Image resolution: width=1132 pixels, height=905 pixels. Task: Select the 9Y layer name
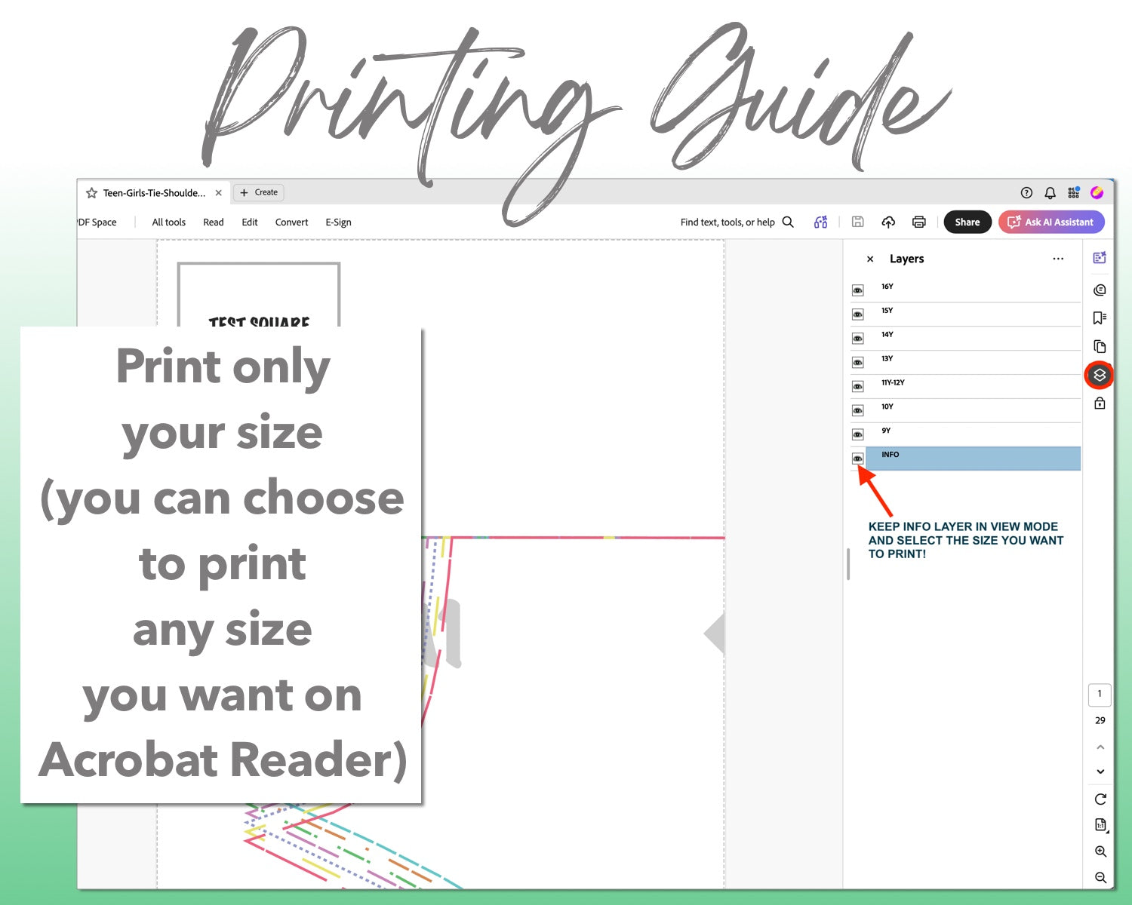[886, 431]
